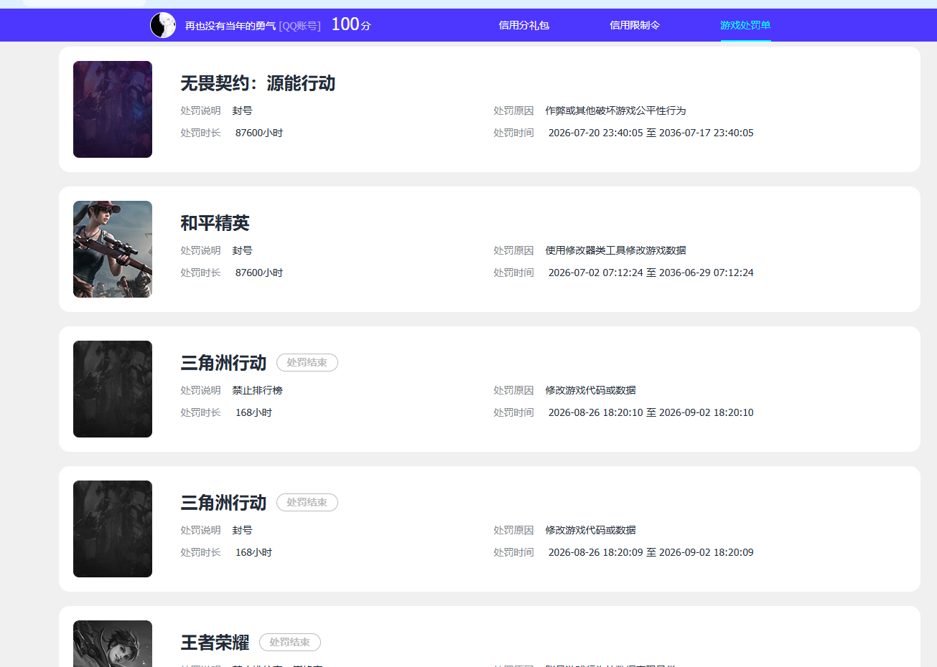This screenshot has width=937, height=667.
Task: Click the username 再也没有当年的勇气
Action: [x=230, y=26]
